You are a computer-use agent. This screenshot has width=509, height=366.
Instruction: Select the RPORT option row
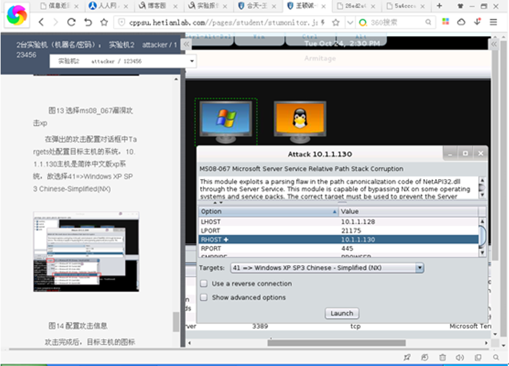(339, 248)
